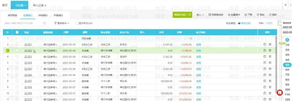The image size is (292, 101).
Task: Click the 日期 column header
Action: click(65, 32)
